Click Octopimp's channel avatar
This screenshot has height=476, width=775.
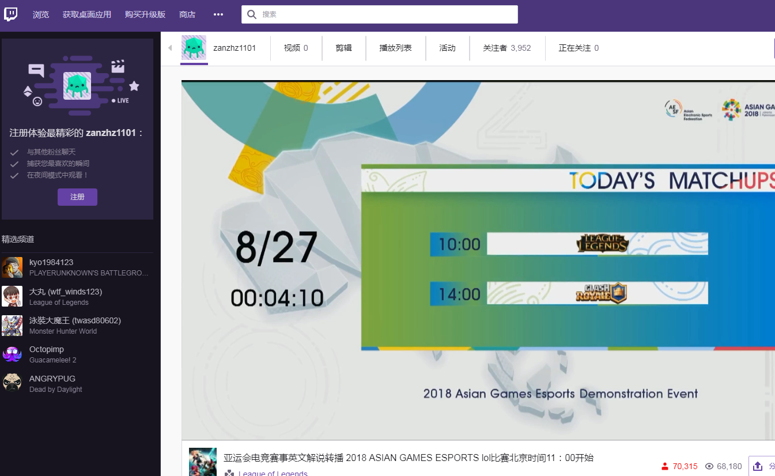(12, 354)
